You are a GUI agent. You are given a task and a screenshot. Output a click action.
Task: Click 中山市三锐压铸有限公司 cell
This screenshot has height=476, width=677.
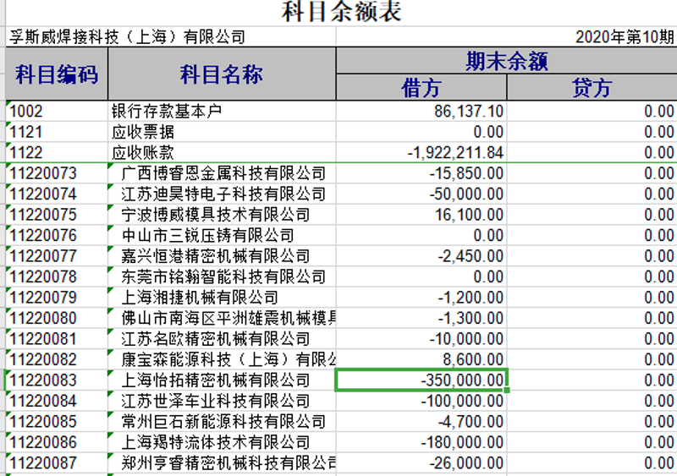222,236
